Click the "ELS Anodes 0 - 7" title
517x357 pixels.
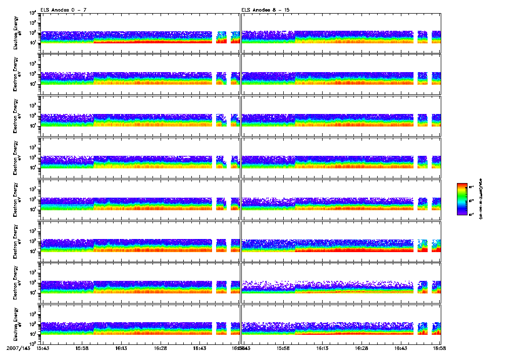63,10
